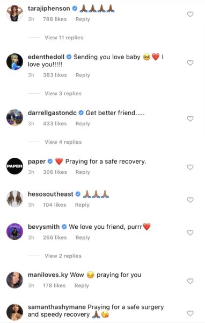Open edenthedoll's profile via the username

[46, 57]
